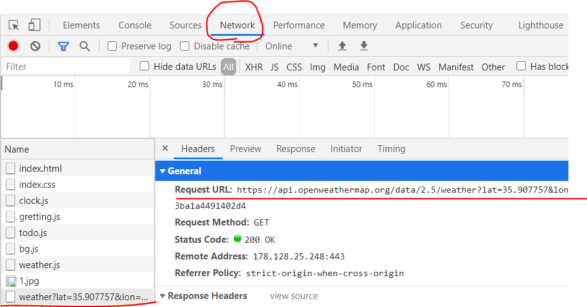The height and width of the screenshot is (307, 587).
Task: Click the 30 ms timeline marker
Action: point(212,85)
